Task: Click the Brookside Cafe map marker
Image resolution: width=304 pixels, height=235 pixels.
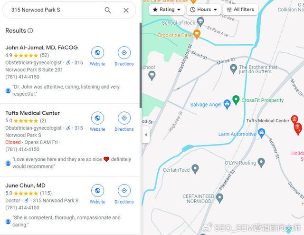Action: point(197,34)
